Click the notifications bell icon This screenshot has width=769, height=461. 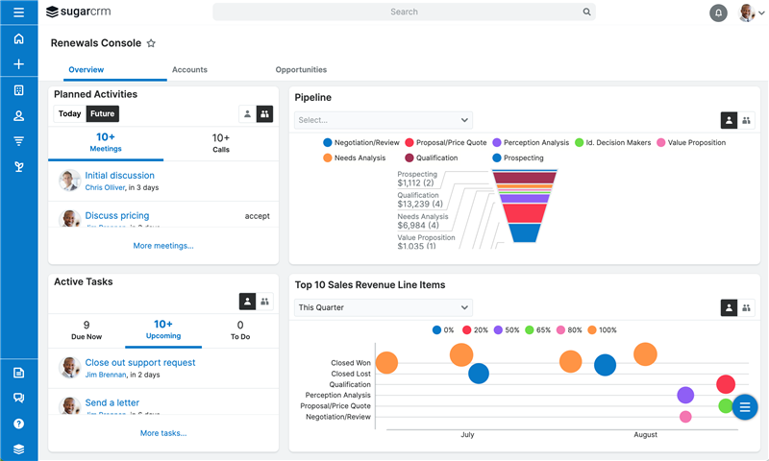[x=718, y=12]
